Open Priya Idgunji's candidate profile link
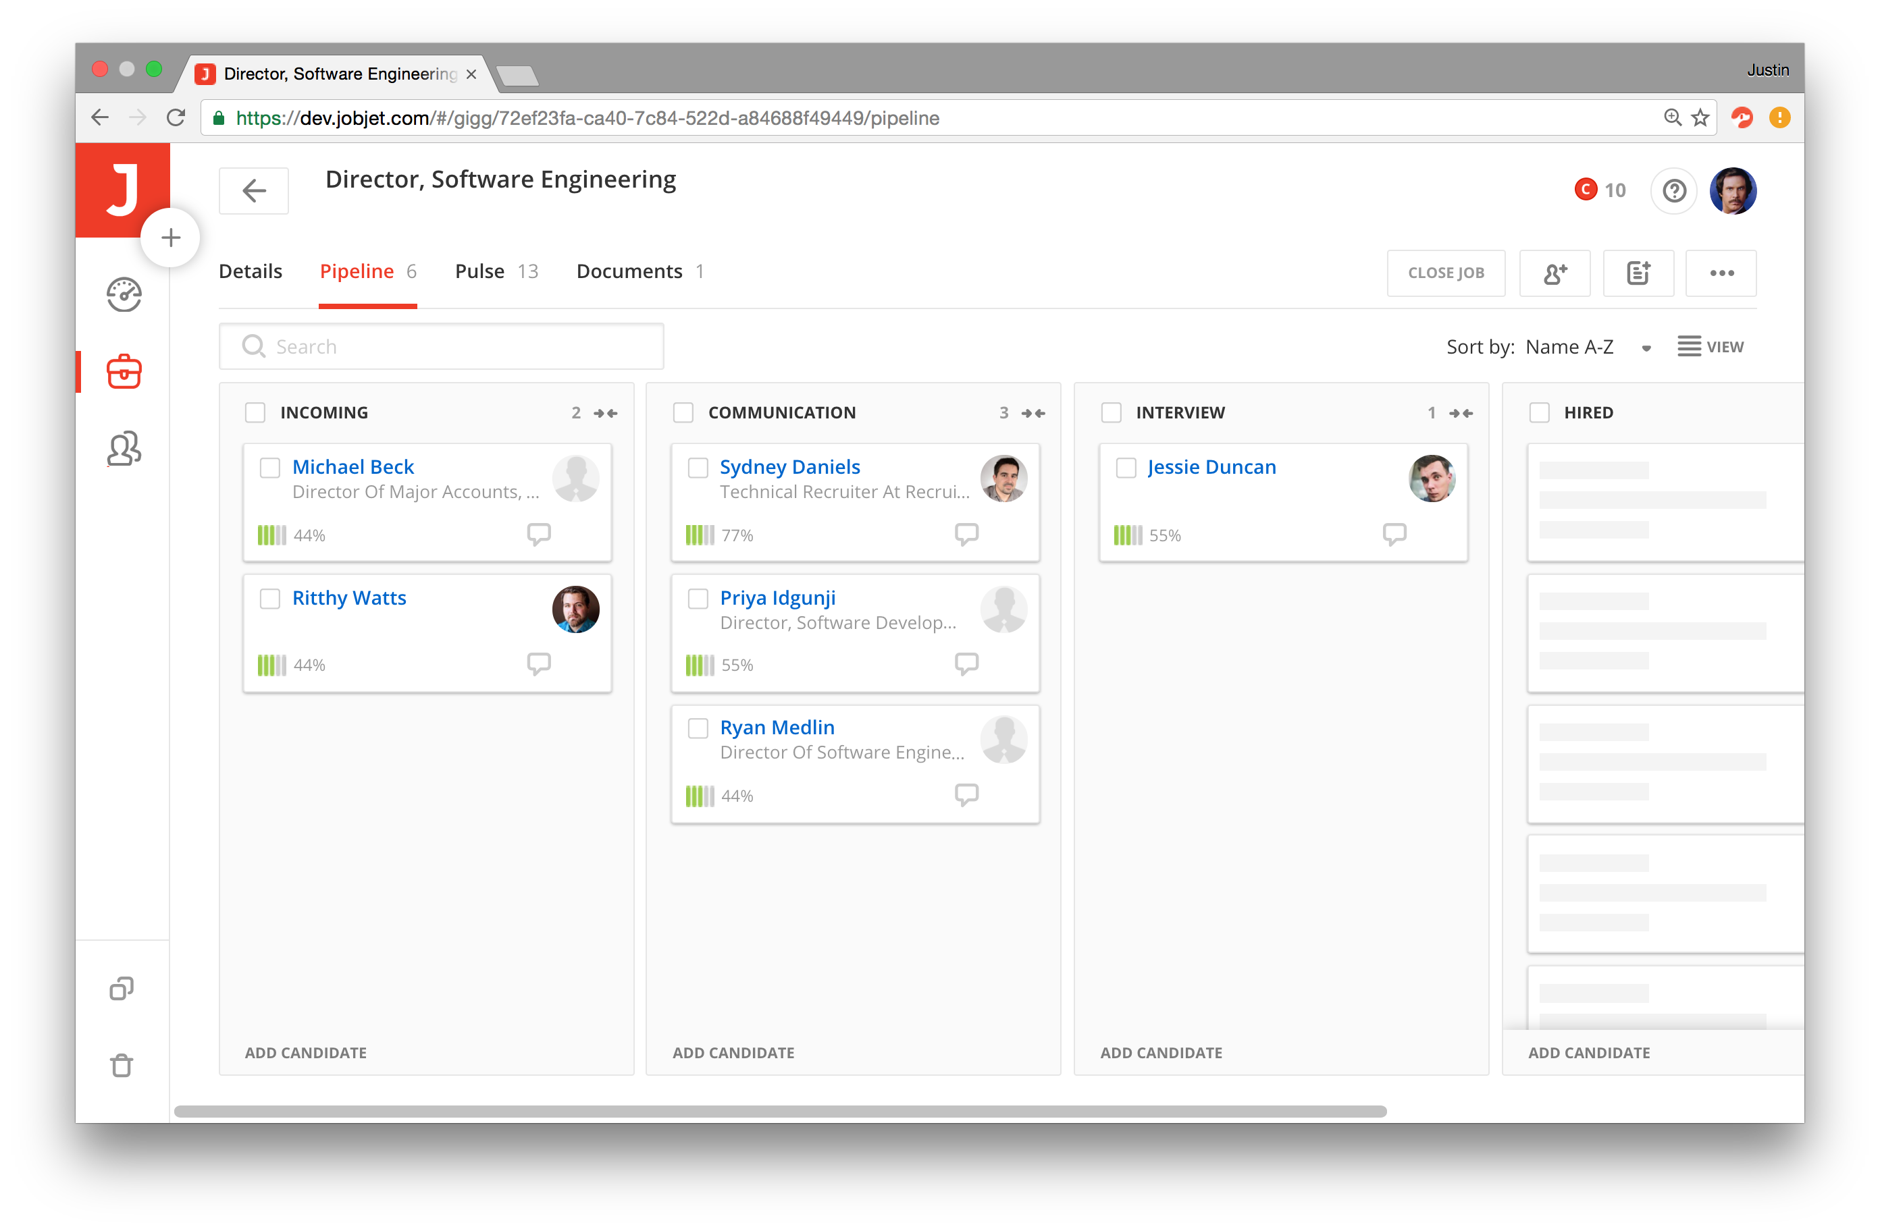This screenshot has height=1231, width=1880. pyautogui.click(x=777, y=598)
